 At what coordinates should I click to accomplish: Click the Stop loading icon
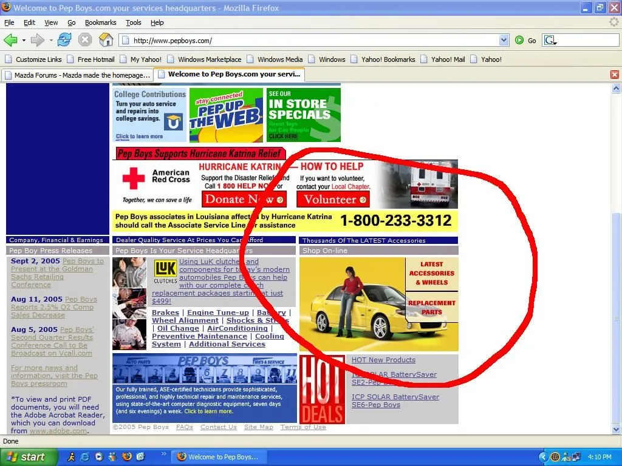(85, 40)
